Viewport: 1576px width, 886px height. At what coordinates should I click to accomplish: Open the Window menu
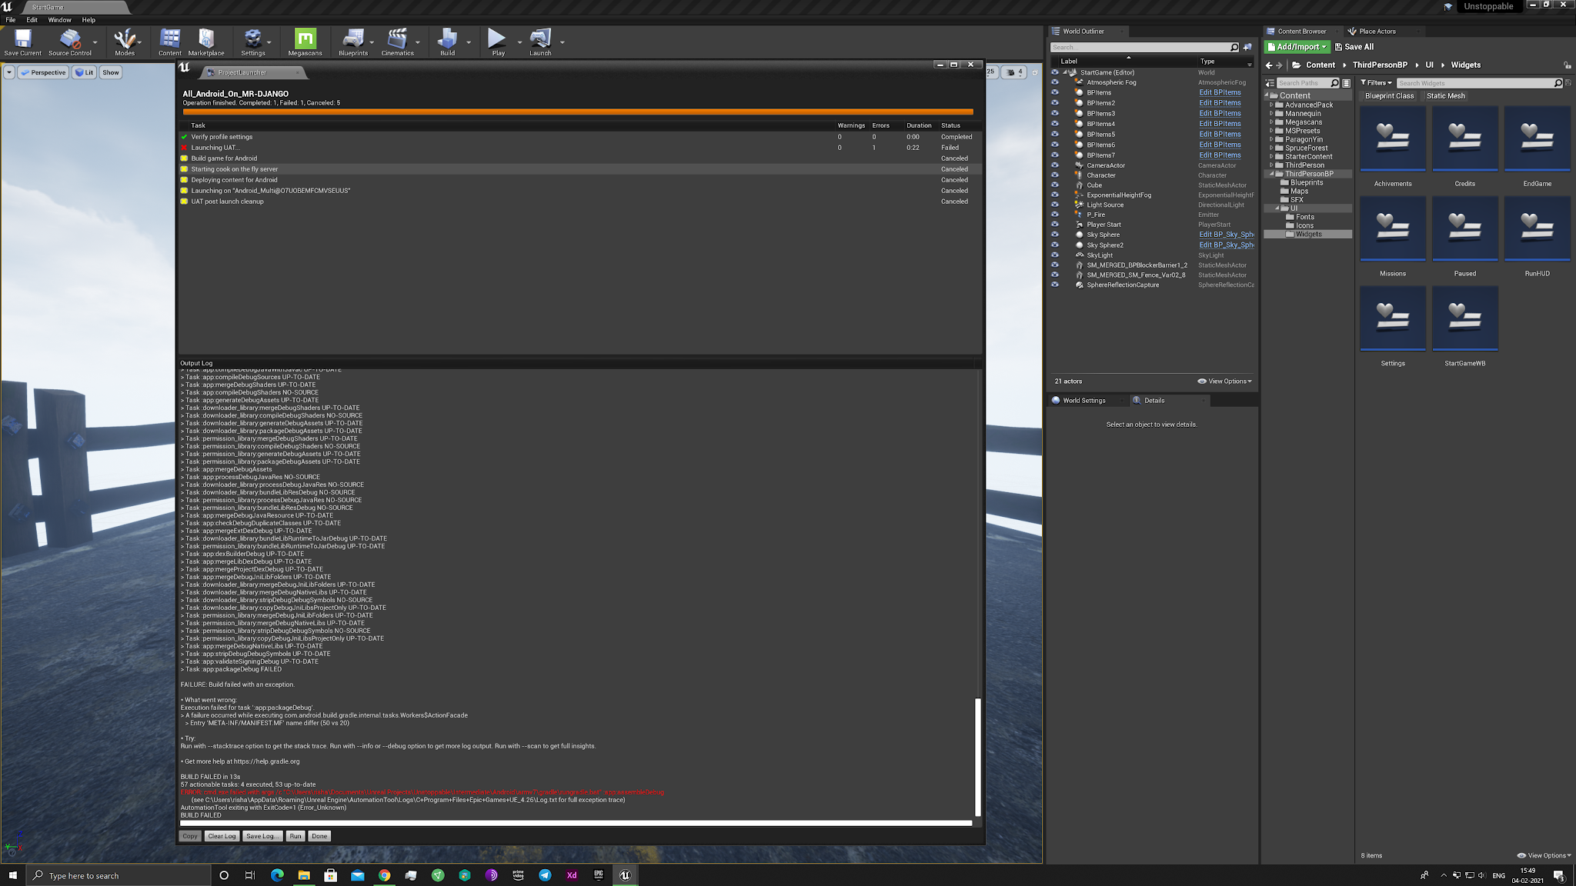(59, 20)
